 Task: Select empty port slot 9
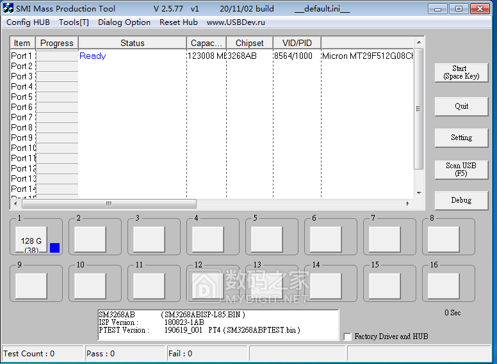tap(31, 286)
